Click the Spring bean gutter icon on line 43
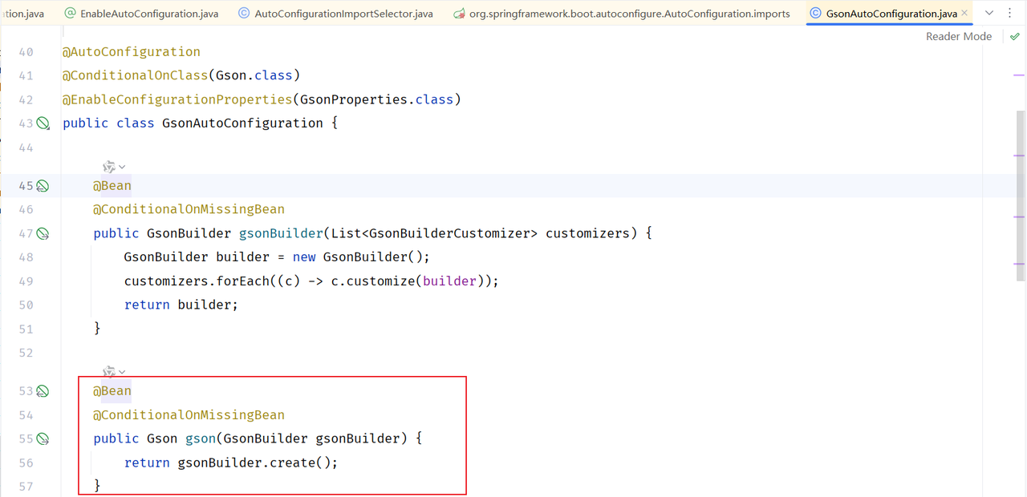1027x497 pixels. (43, 123)
